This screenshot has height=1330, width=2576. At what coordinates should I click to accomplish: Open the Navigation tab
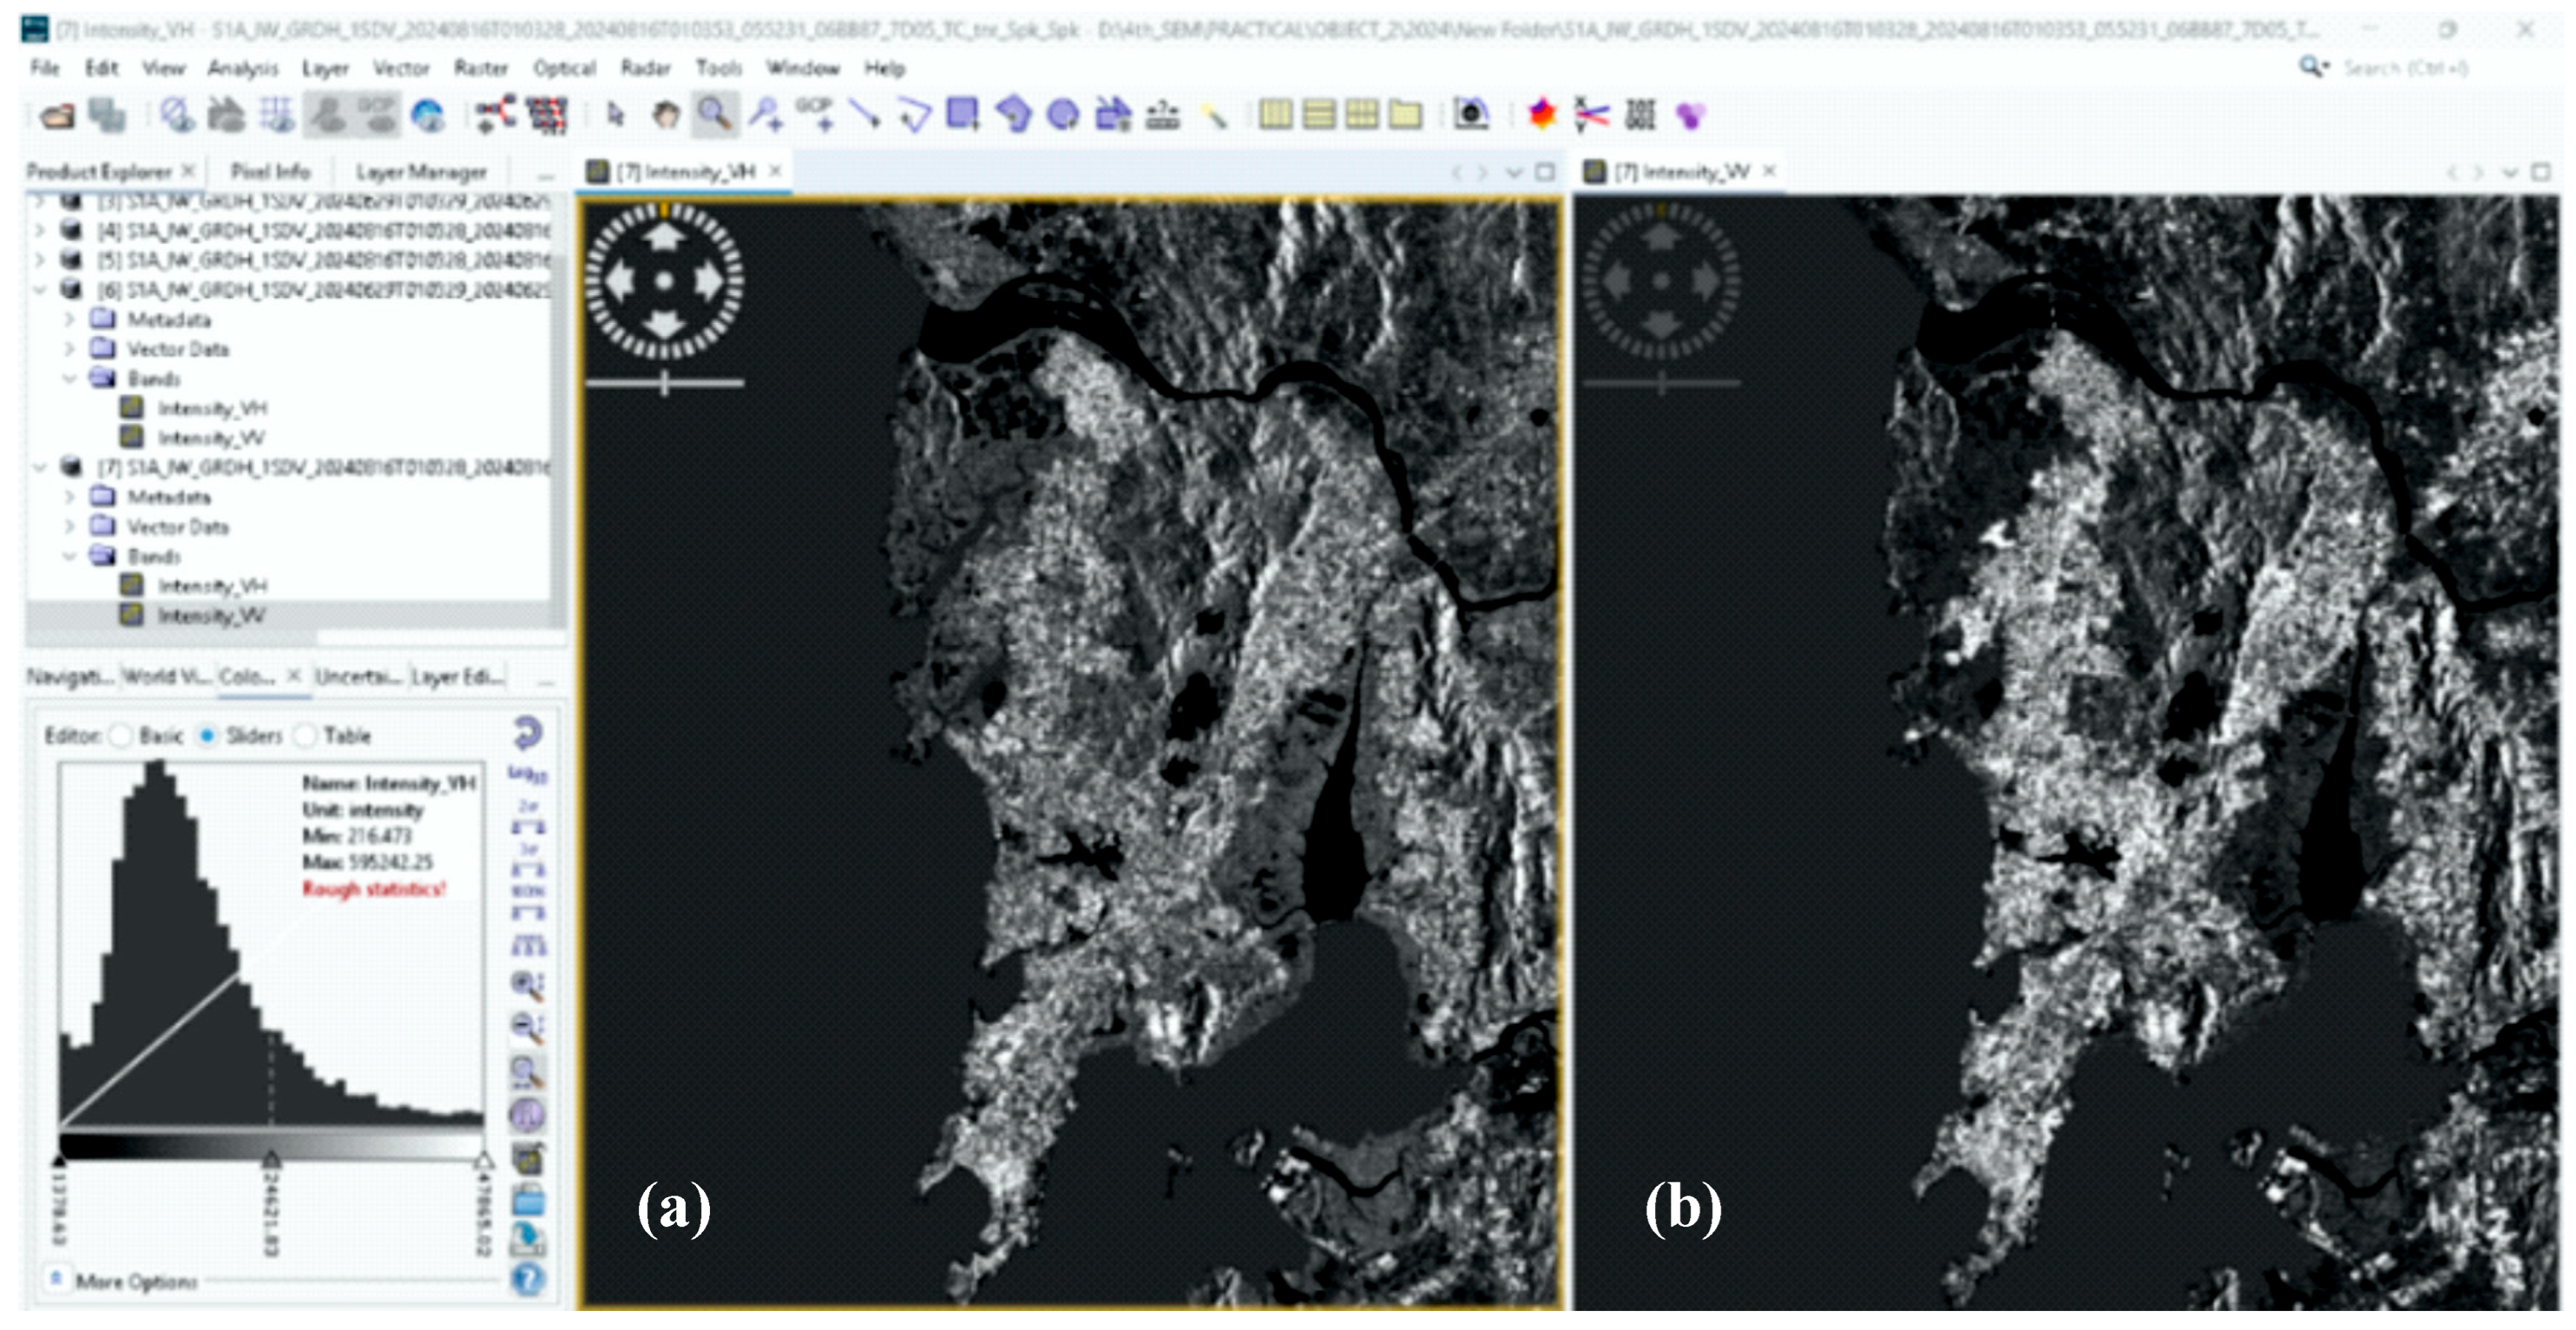click(x=70, y=677)
